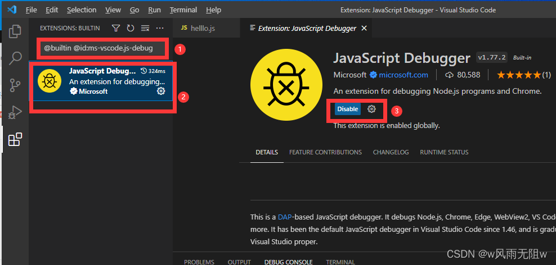Click the JavaScript Debugger heading title
Screen dimensions: 556x265
pos(402,58)
